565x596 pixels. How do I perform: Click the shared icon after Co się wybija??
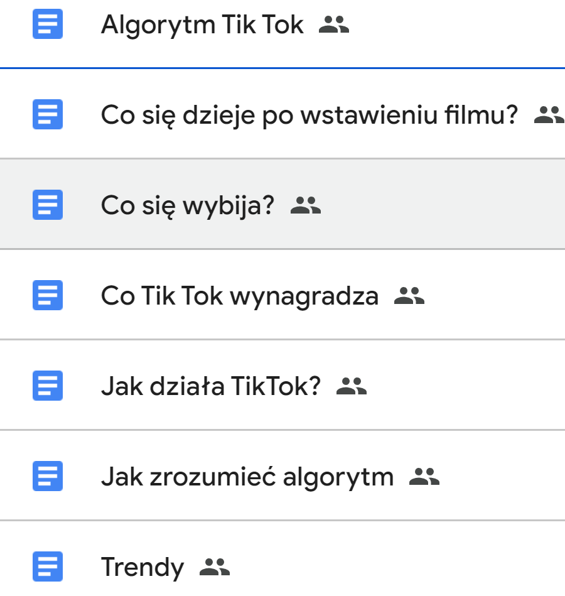tap(306, 206)
